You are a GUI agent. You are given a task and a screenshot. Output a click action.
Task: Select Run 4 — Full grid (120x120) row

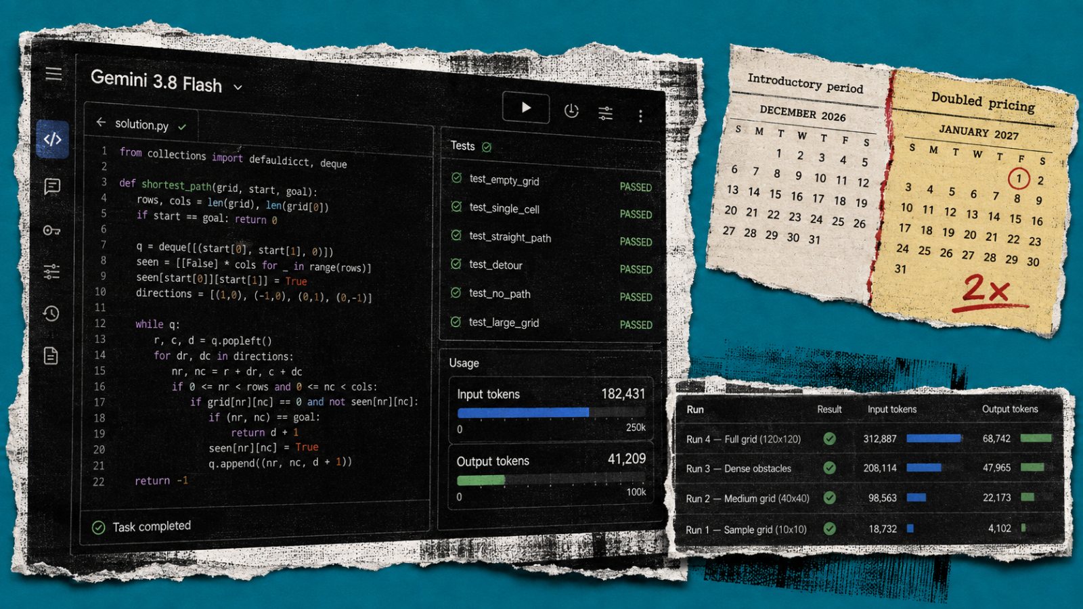[868, 438]
